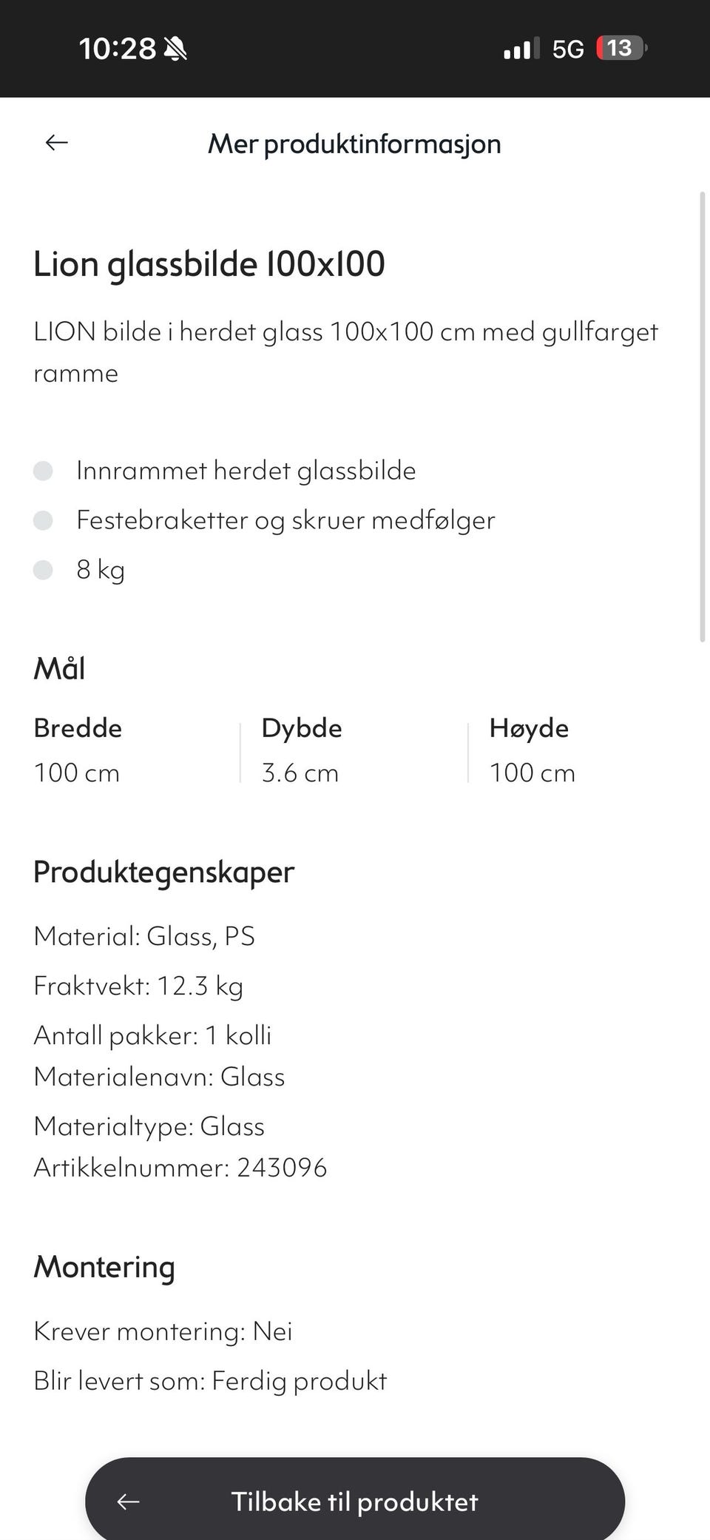Tap the scrollbar on the right edge
Screen dimensions: 710x1540
pyautogui.click(x=702, y=414)
